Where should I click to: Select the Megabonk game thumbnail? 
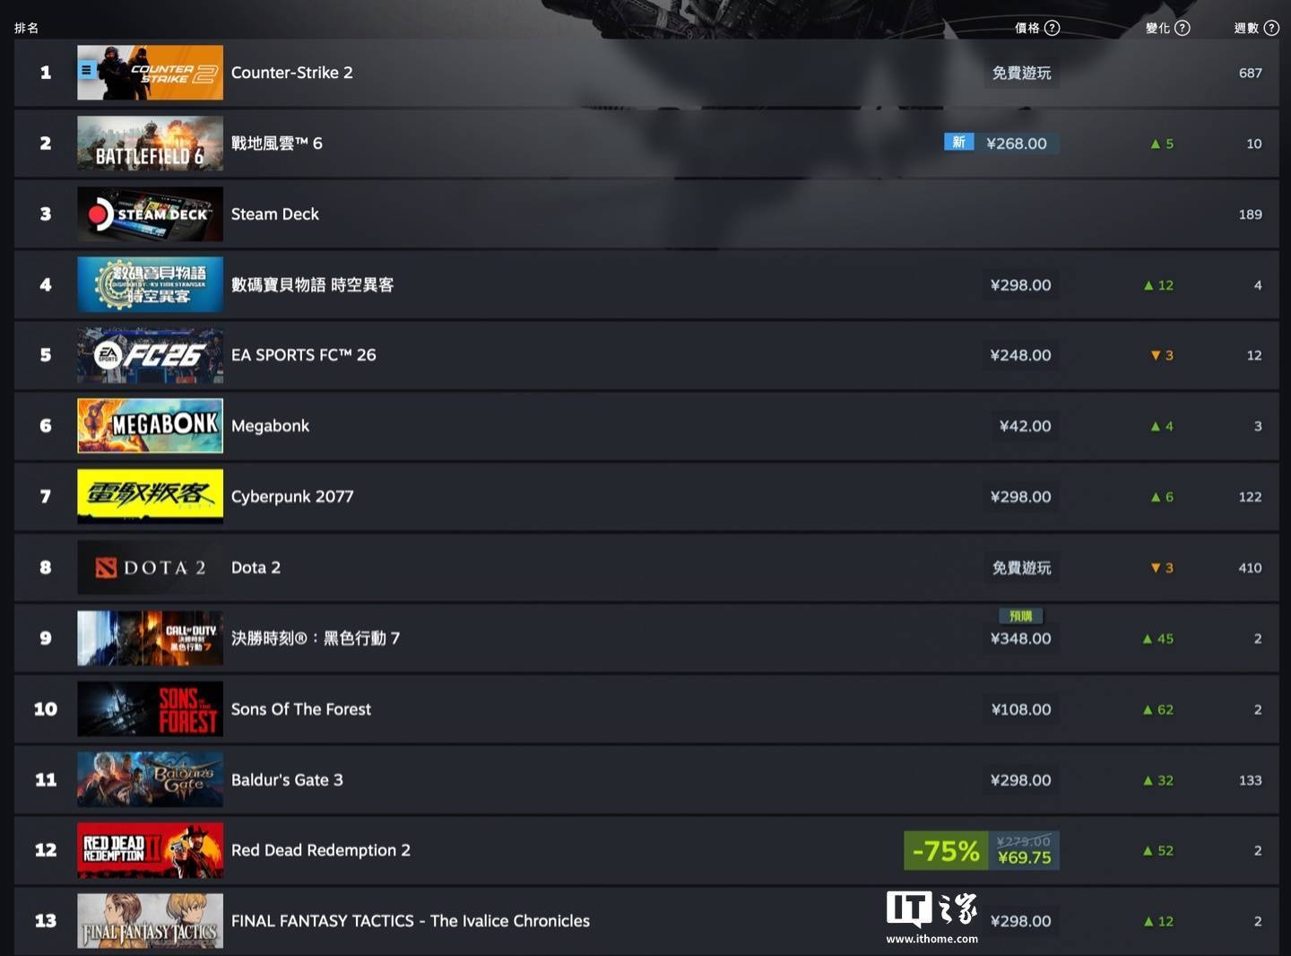click(x=150, y=426)
